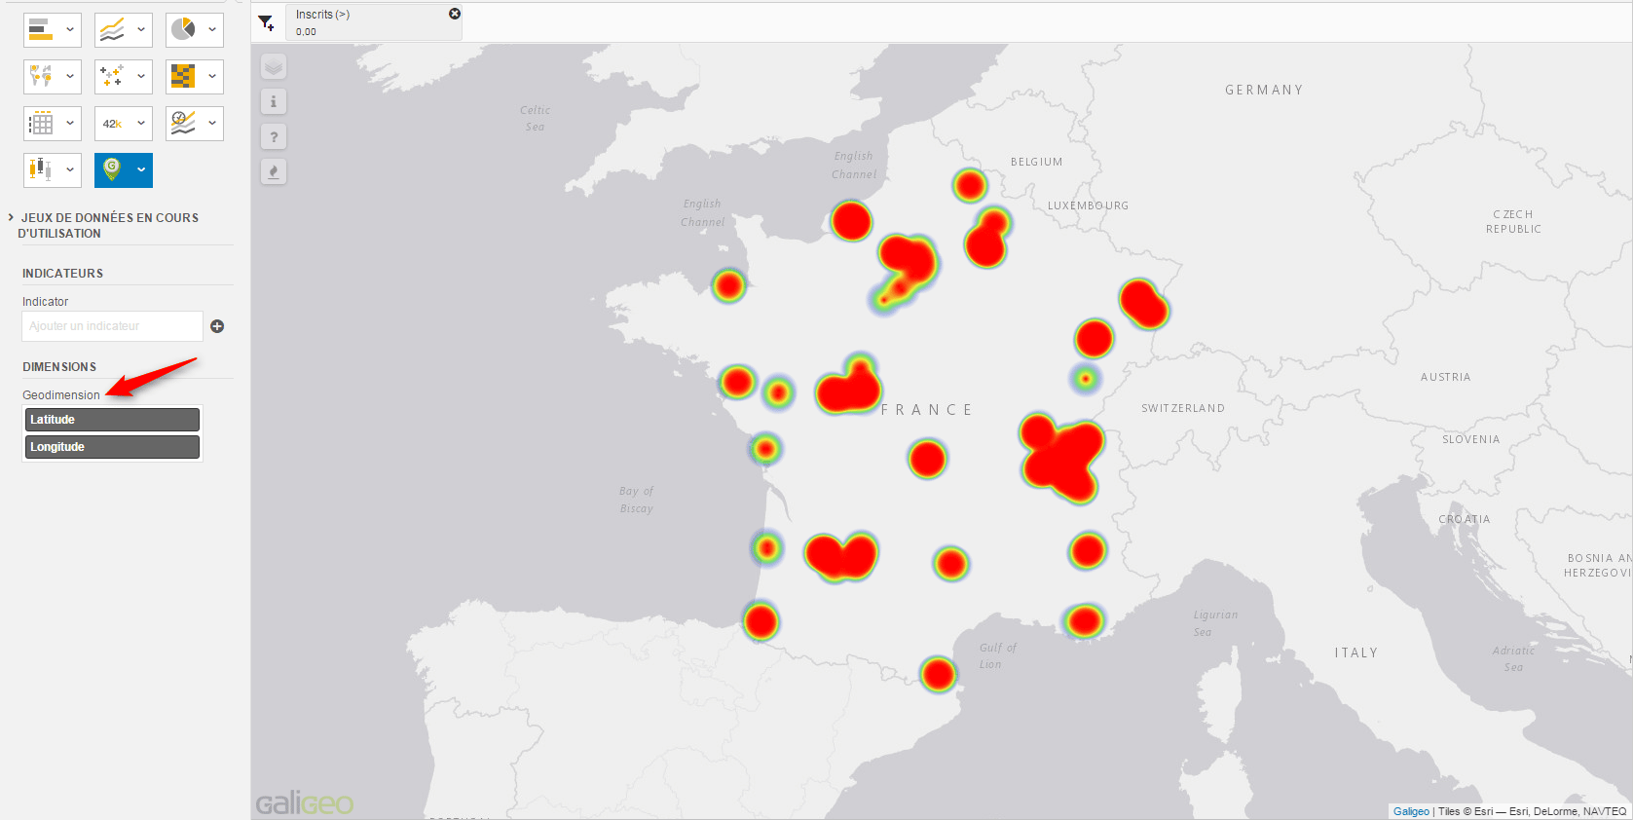Viewport: 1633px width, 820px height.
Task: Toggle the heatmap flame button
Action: click(274, 172)
